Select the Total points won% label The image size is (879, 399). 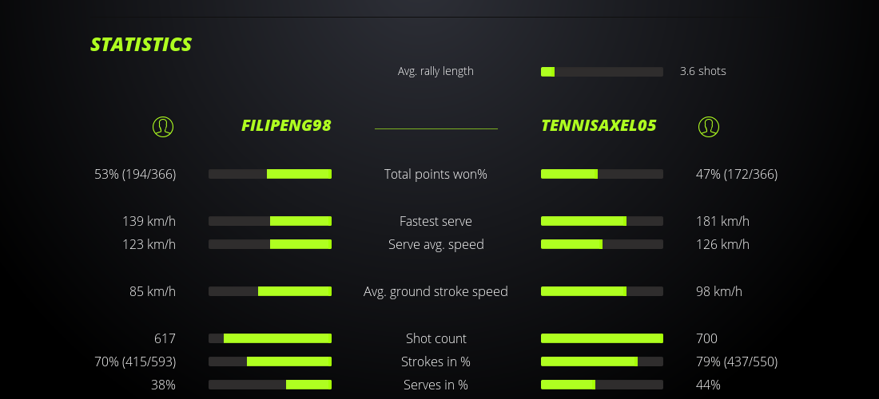pyautogui.click(x=436, y=174)
